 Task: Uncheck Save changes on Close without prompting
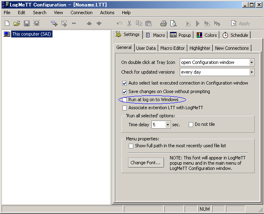pyautogui.click(x=125, y=91)
